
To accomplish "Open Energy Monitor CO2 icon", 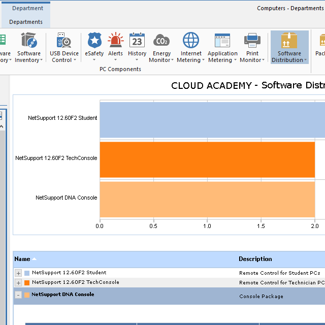I will click(161, 40).
